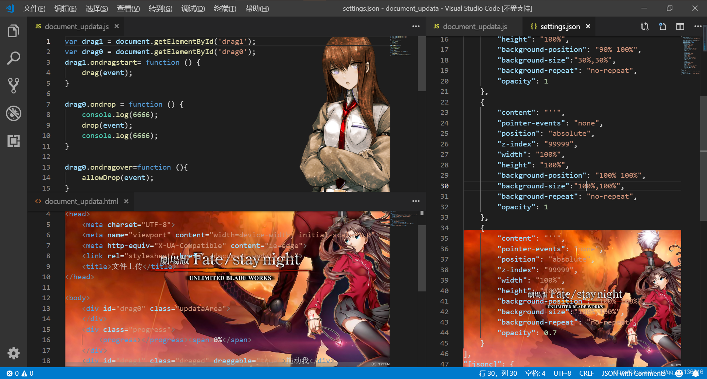The image size is (707, 379).
Task: Click 'console.log(6666);' on line 8
Action: (x=120, y=114)
